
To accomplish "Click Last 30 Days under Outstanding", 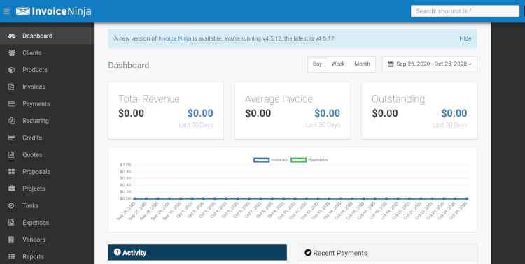I will [x=449, y=125].
